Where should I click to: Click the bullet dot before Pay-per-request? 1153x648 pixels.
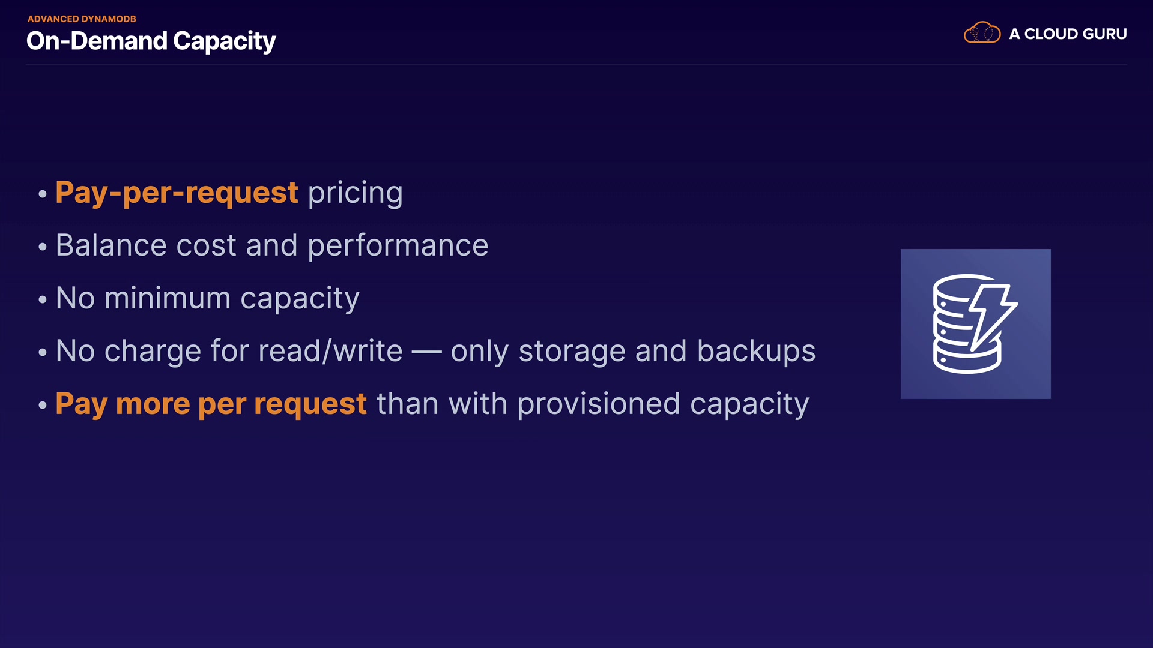(42, 194)
